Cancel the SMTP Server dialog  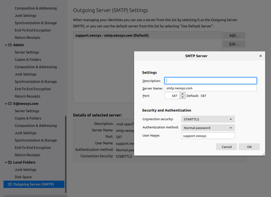point(226,147)
